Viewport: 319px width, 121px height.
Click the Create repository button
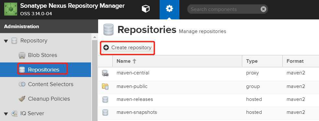(128, 48)
